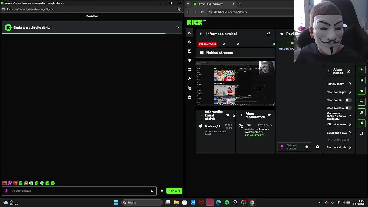Reload the dashboard page

(202, 12)
